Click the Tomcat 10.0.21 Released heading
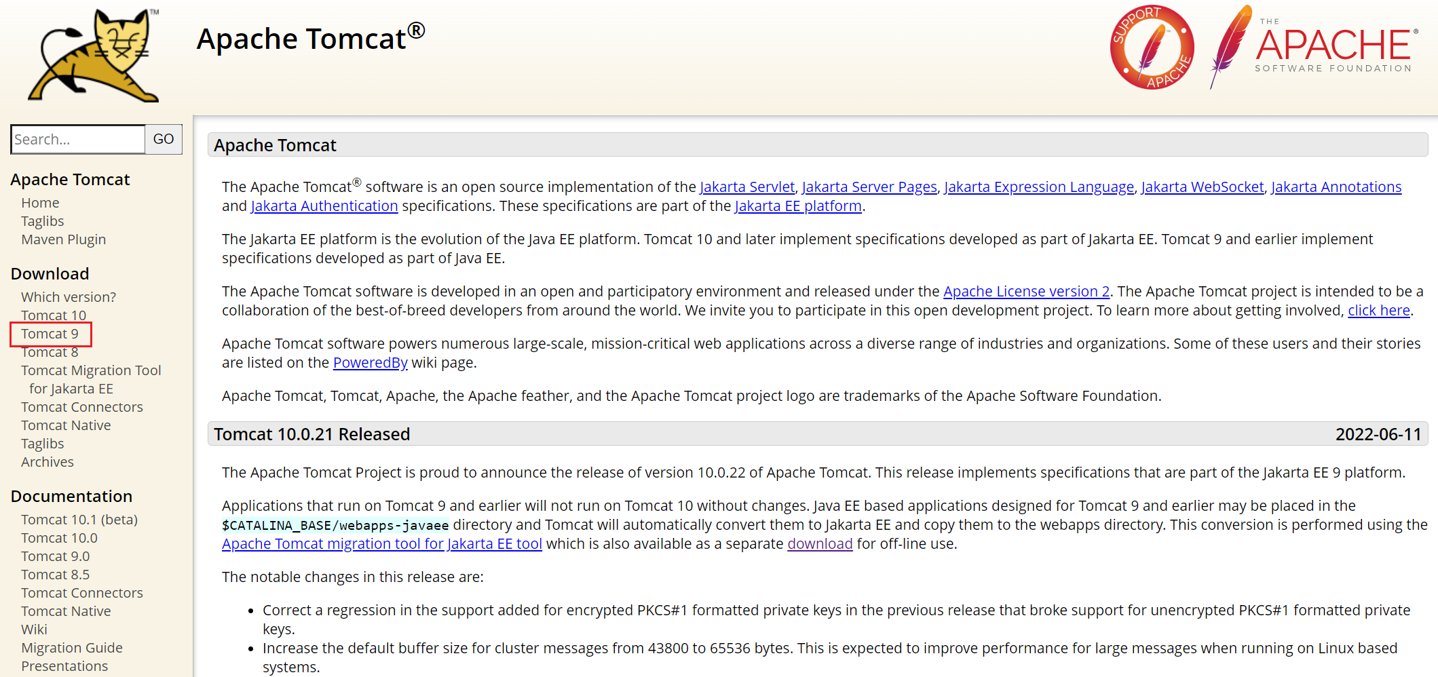 pyautogui.click(x=312, y=434)
